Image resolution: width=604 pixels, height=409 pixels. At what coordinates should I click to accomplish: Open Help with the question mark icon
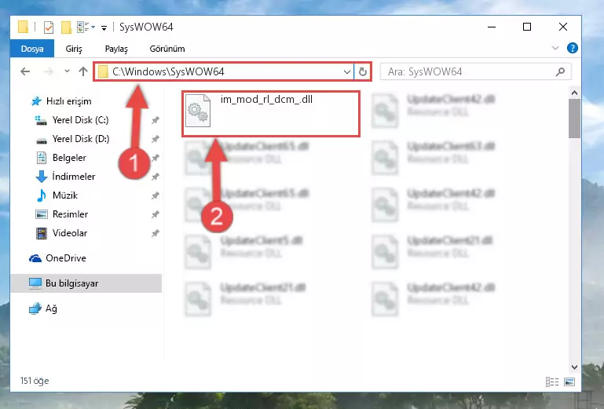572,48
